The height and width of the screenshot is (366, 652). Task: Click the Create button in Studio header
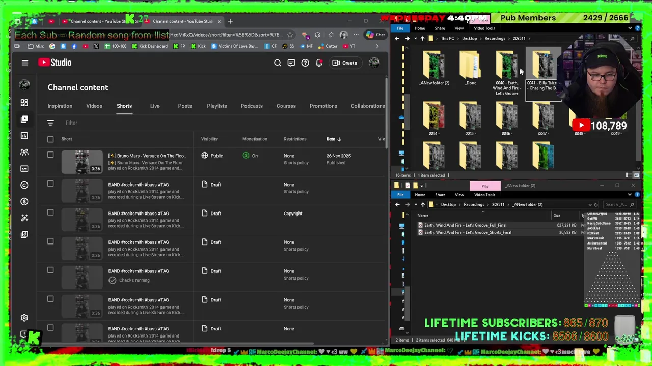click(x=345, y=63)
